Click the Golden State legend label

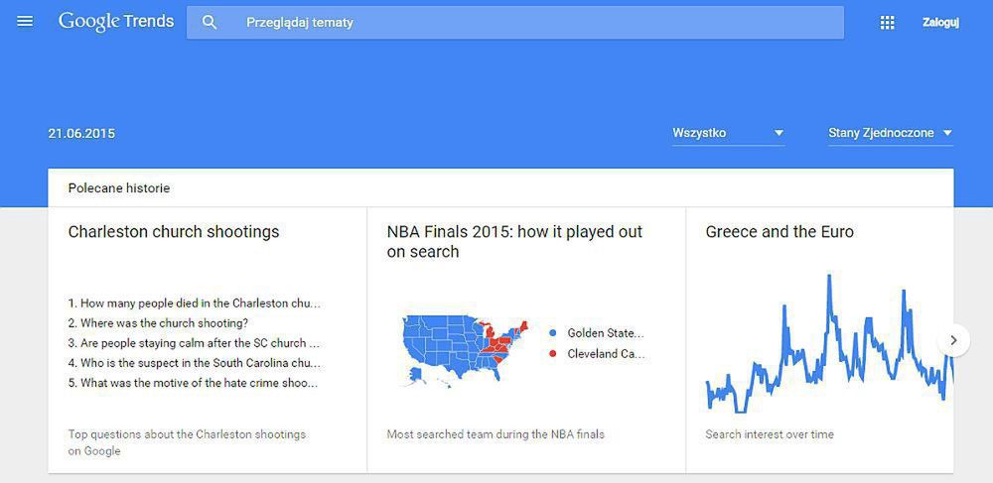pos(605,333)
